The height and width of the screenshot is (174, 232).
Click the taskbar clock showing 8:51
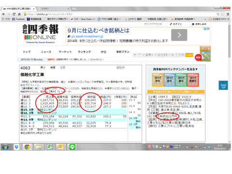[220, 147]
